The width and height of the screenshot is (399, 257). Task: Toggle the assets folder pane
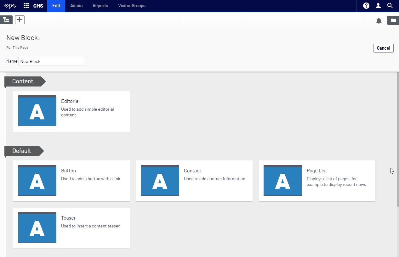pos(393,20)
